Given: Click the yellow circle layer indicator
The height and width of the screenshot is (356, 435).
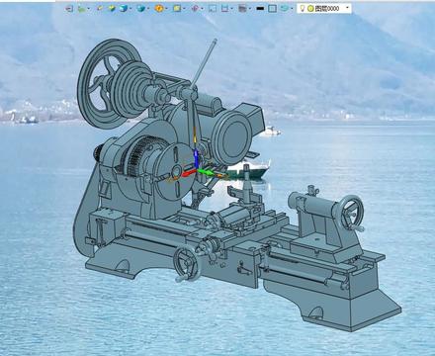Looking at the screenshot, I should [x=310, y=8].
